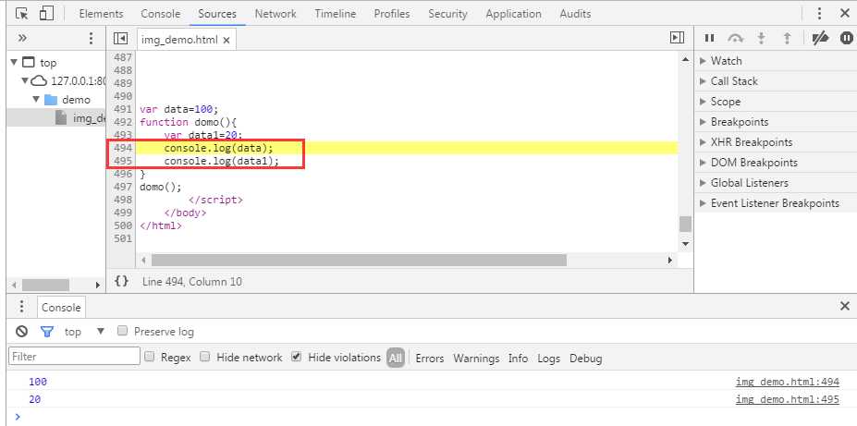This screenshot has width=857, height=426.
Task: Select img_demo file in navigator tree
Action: tap(80, 118)
